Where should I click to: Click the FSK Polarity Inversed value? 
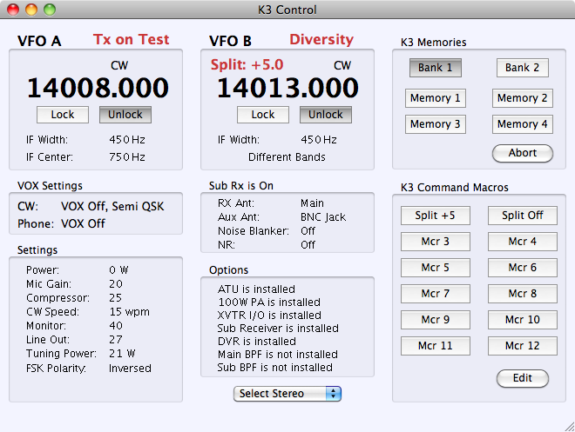point(130,369)
